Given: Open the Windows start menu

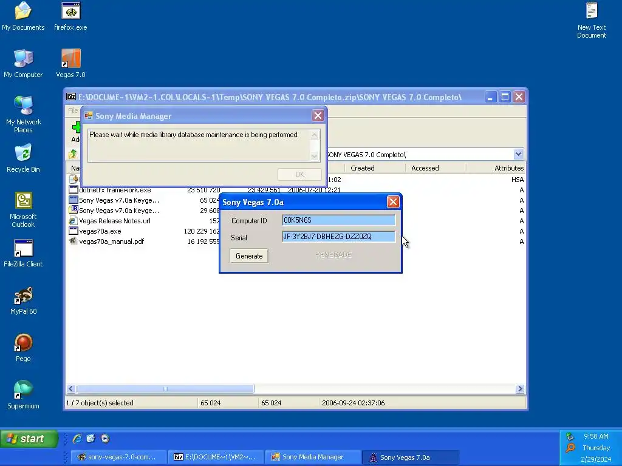Looking at the screenshot, I should (x=29, y=439).
